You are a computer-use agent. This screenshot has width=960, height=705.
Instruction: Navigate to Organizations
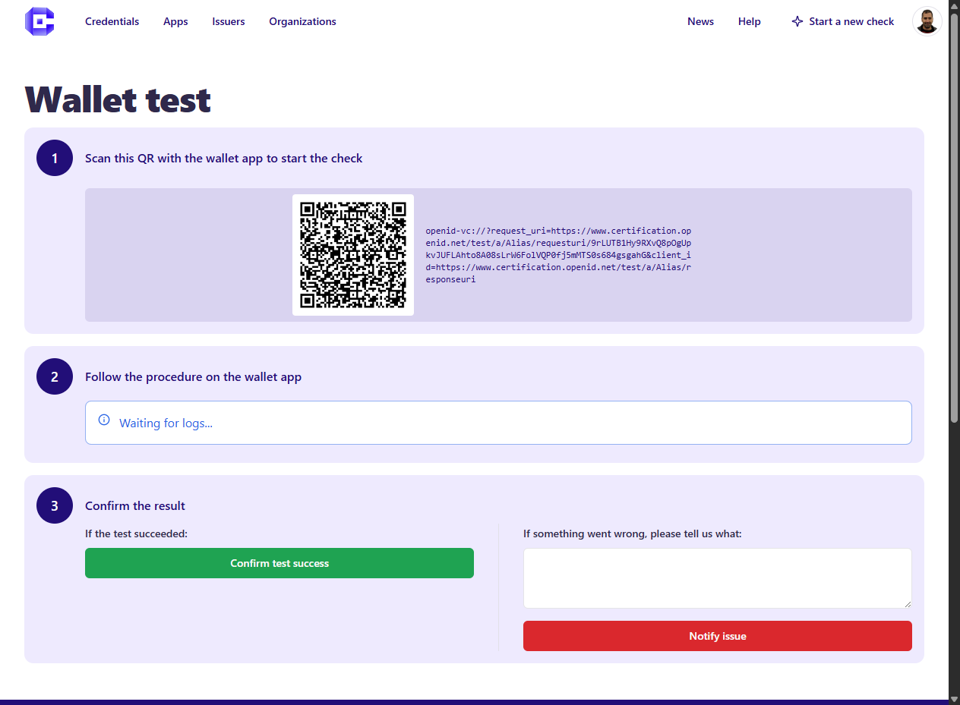tap(302, 21)
